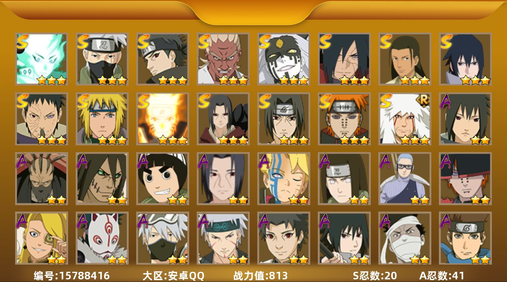
Task: Click the blond spiky-haired Minato portrait
Action: pos(102,119)
